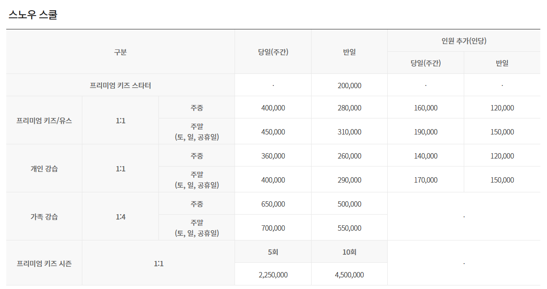This screenshot has height=289, width=547.
Task: Click the 200,000 price for 프리미엄 키즈 스타터
Action: (x=349, y=85)
